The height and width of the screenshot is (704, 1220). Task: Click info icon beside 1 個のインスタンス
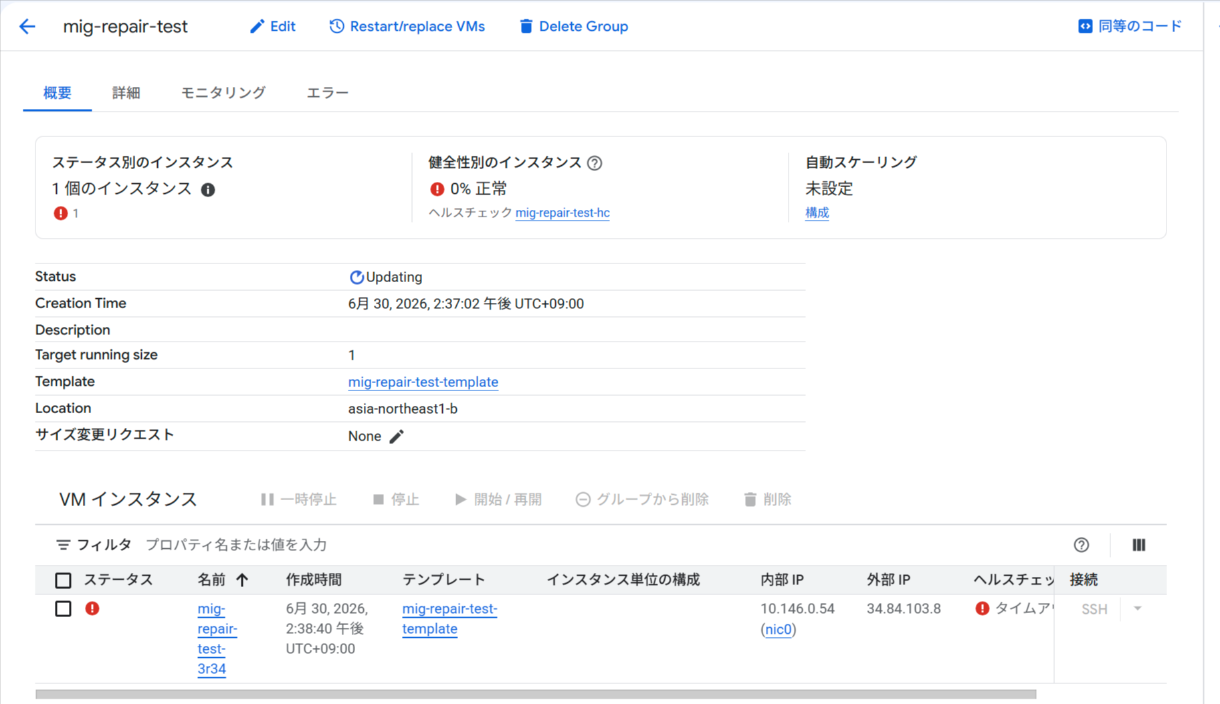[x=208, y=190]
